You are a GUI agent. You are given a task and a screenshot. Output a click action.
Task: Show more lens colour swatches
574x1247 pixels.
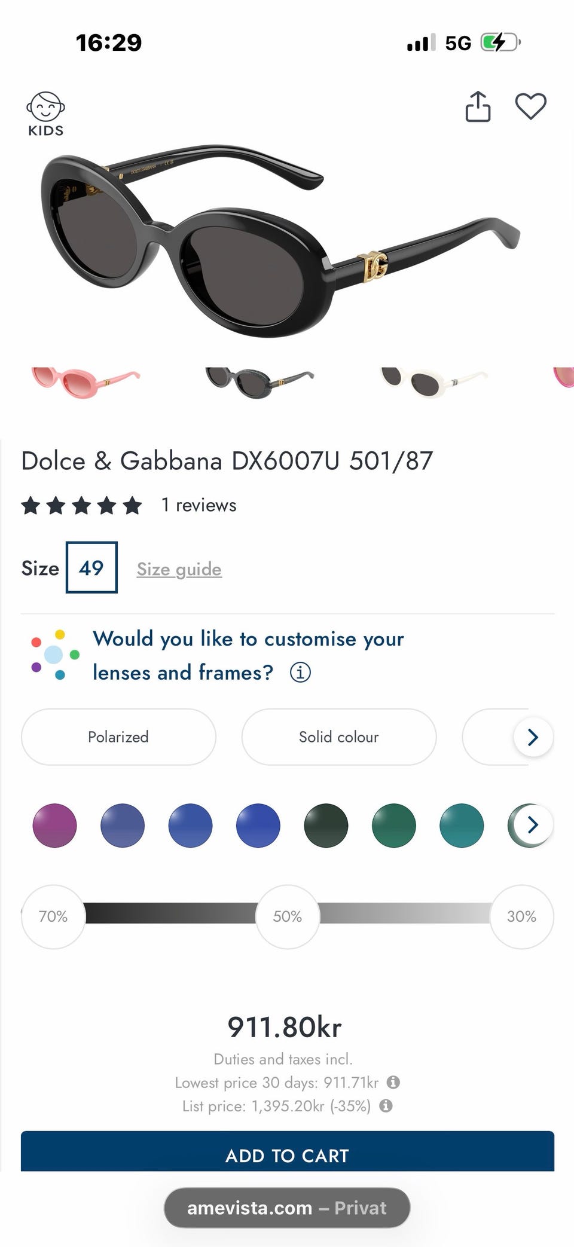(x=533, y=825)
